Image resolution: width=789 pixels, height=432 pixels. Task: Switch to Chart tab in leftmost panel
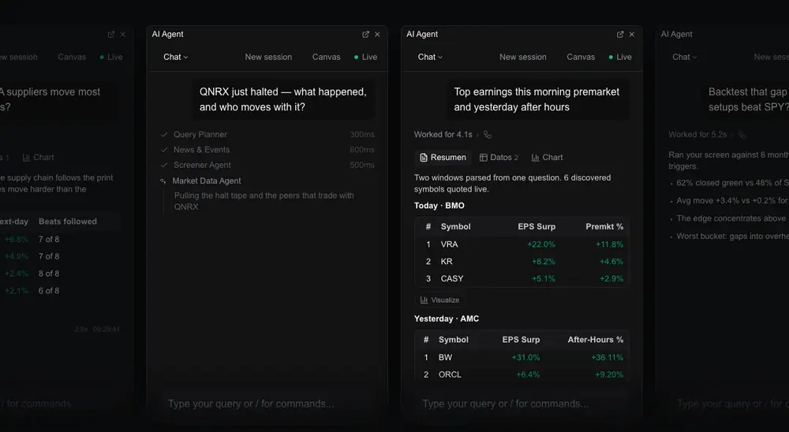[x=38, y=158]
